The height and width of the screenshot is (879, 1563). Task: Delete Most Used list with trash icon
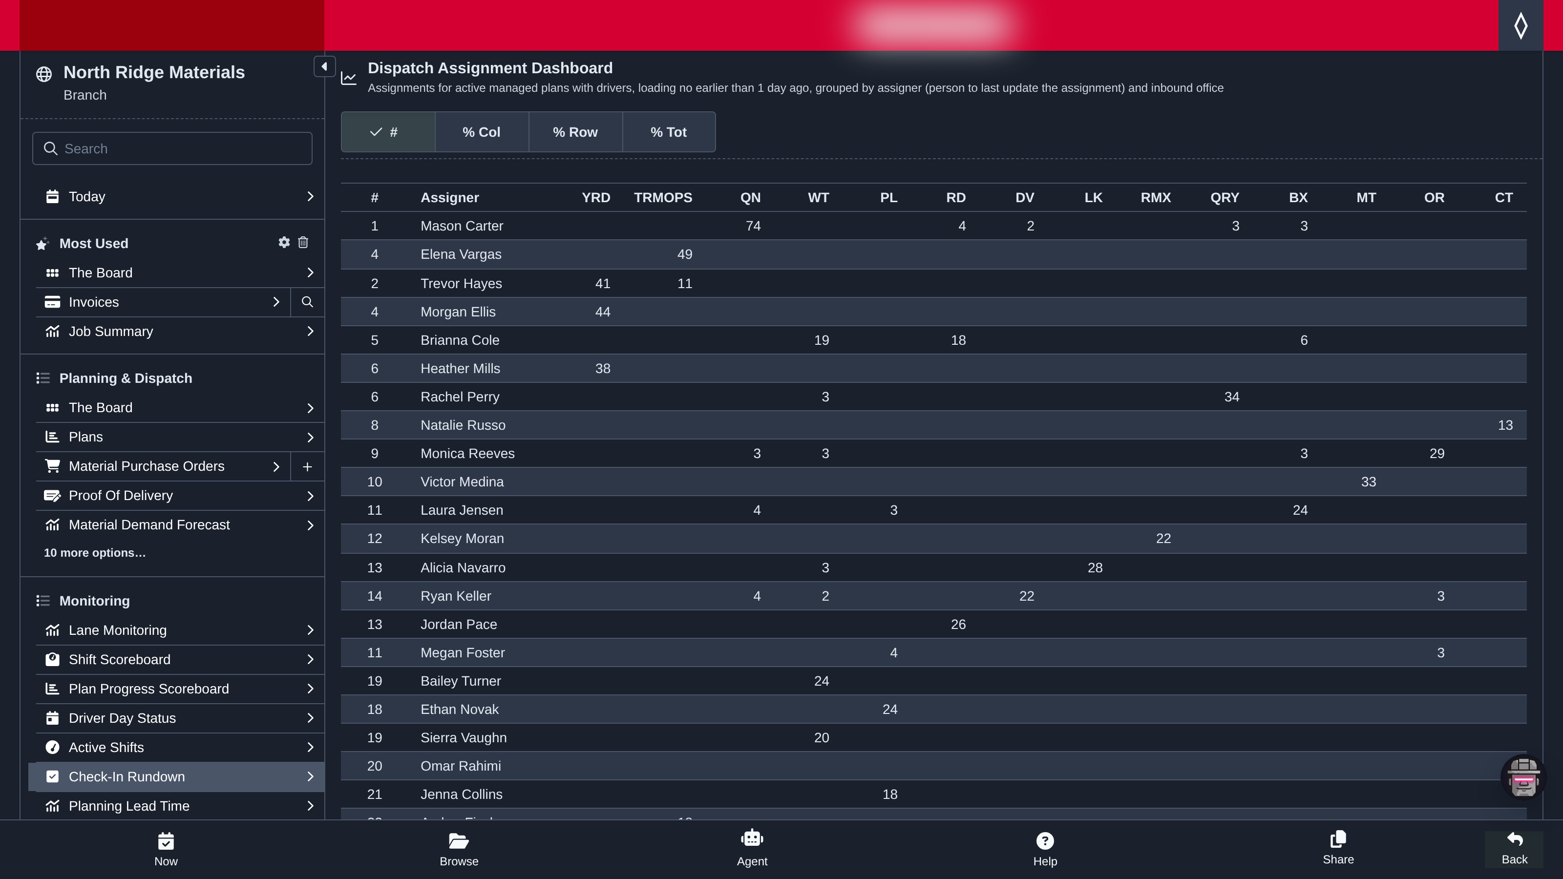tap(303, 243)
